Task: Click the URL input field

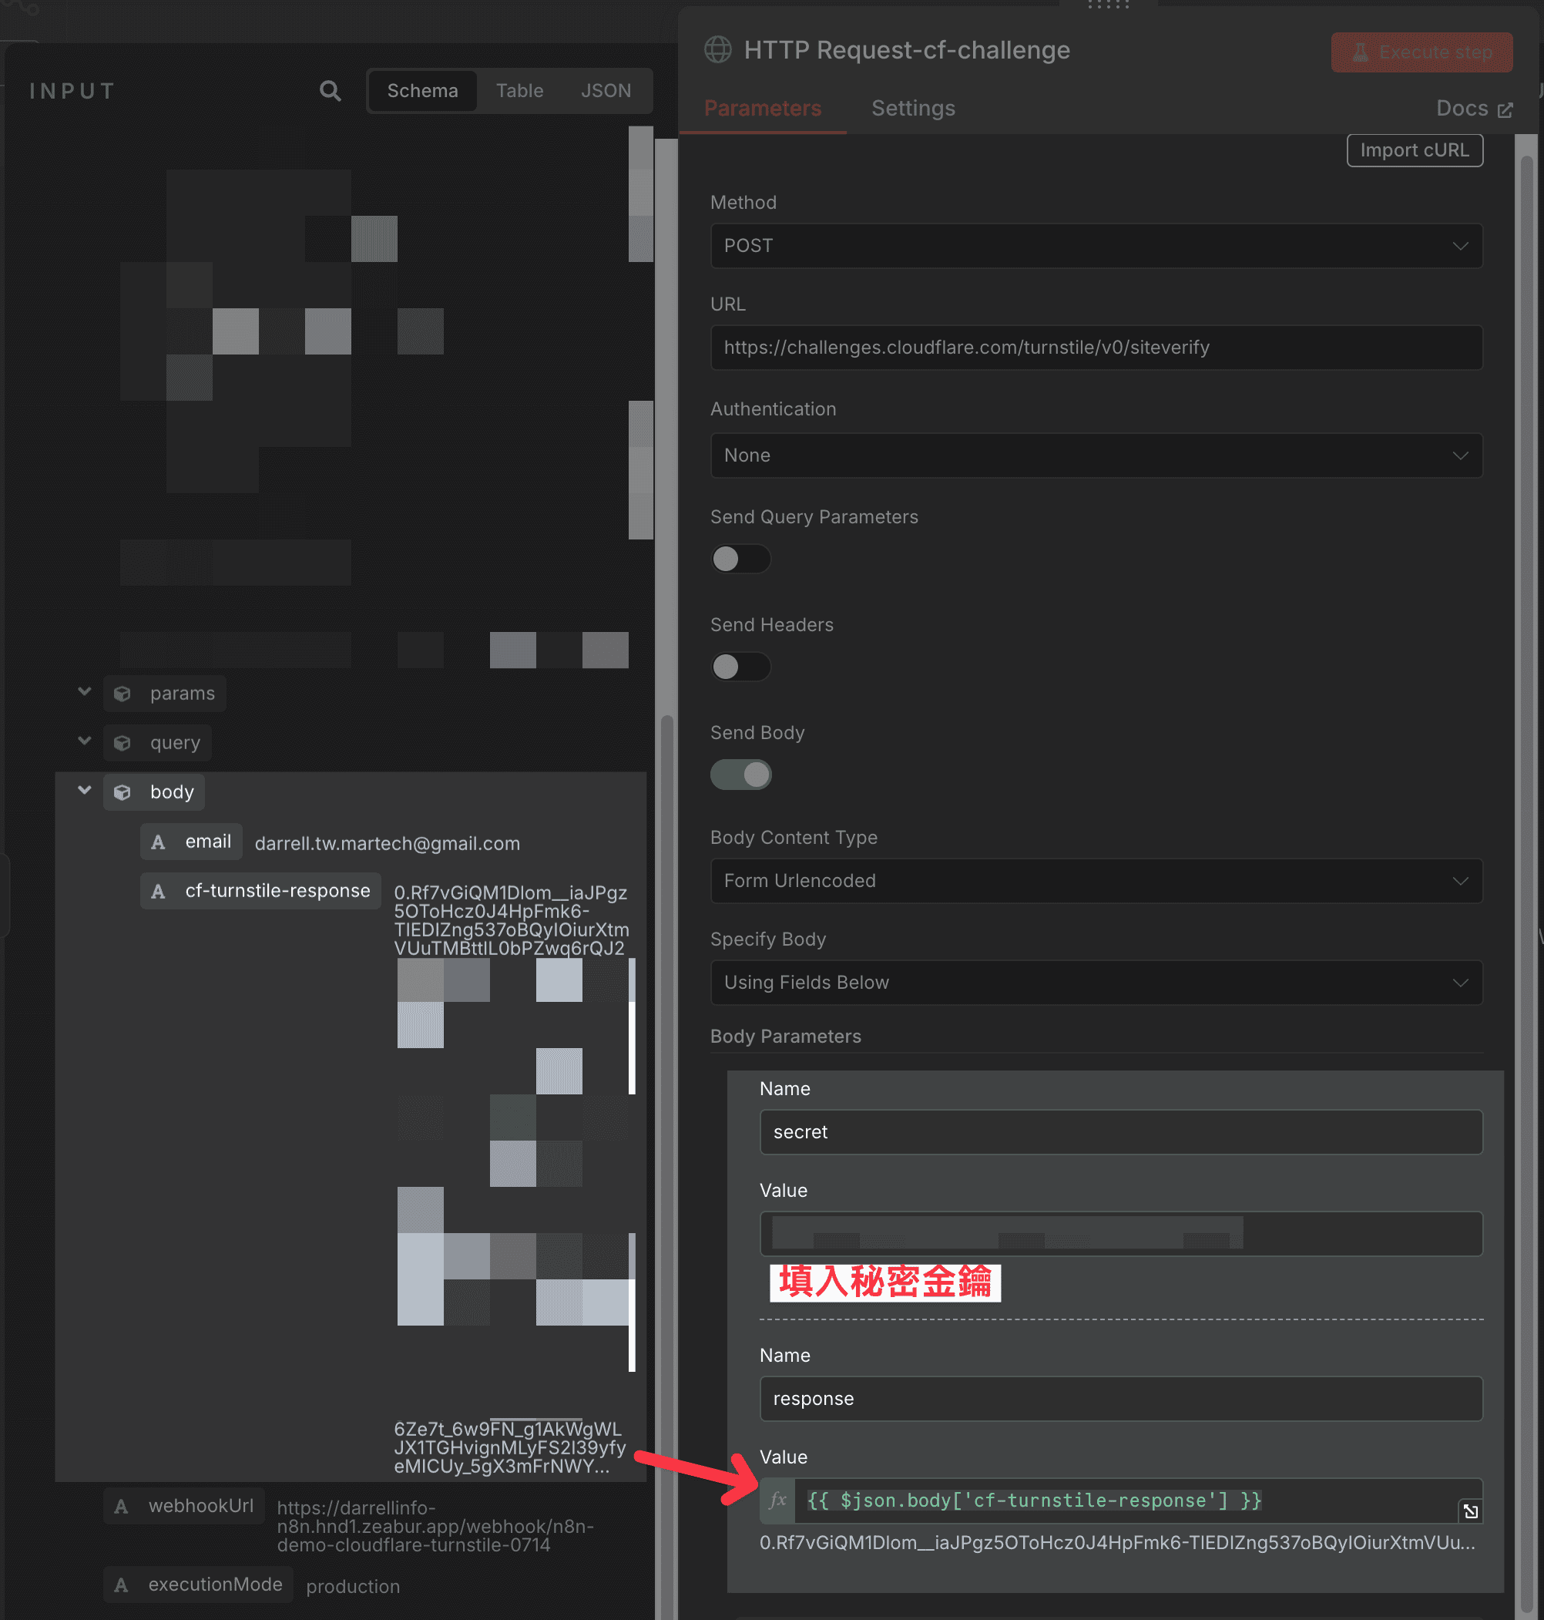Action: click(x=1095, y=348)
